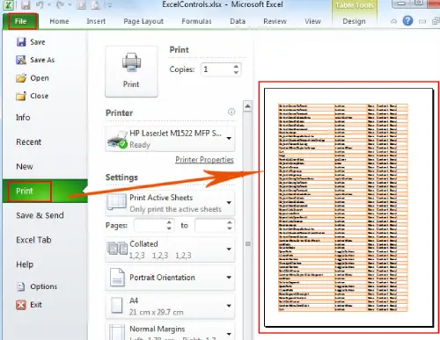
Task: Show the Recent documents list
Action: [x=29, y=142]
